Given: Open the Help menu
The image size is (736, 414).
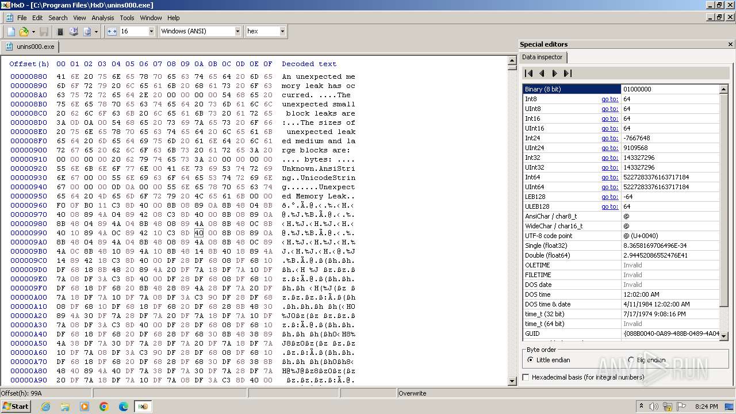Looking at the screenshot, I should point(174,18).
